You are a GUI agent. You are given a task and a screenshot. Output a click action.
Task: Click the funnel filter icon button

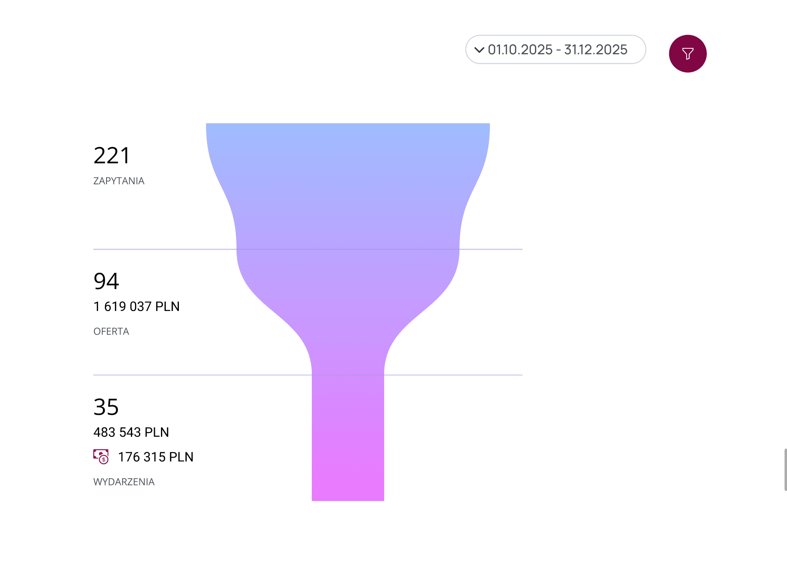688,54
